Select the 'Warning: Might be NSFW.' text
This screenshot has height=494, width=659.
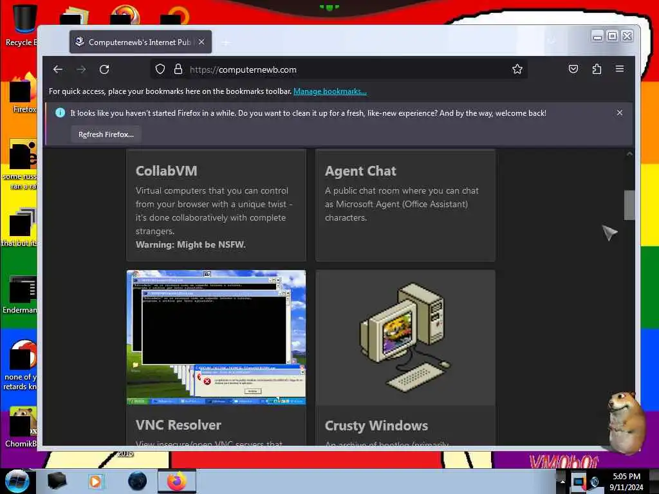coord(190,244)
